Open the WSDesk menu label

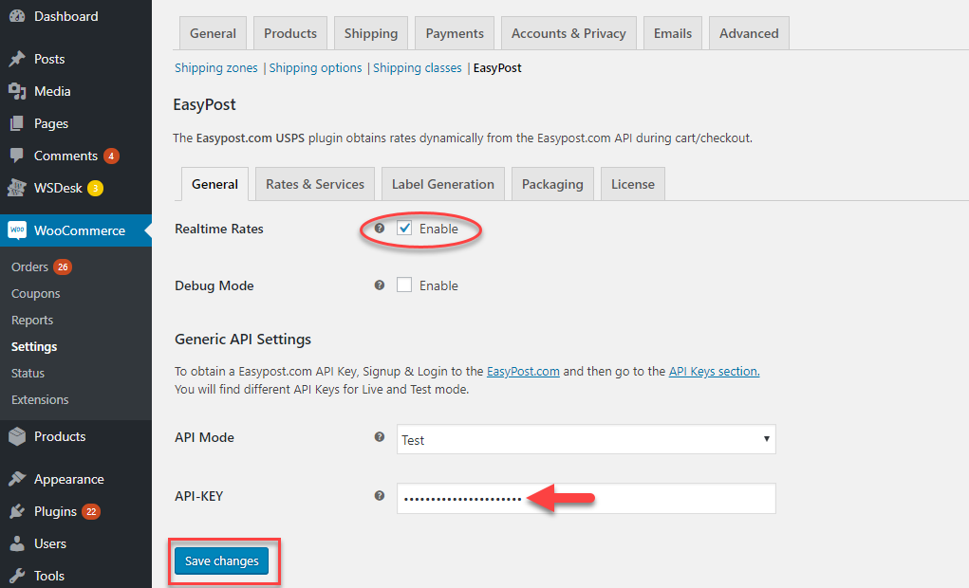click(58, 188)
